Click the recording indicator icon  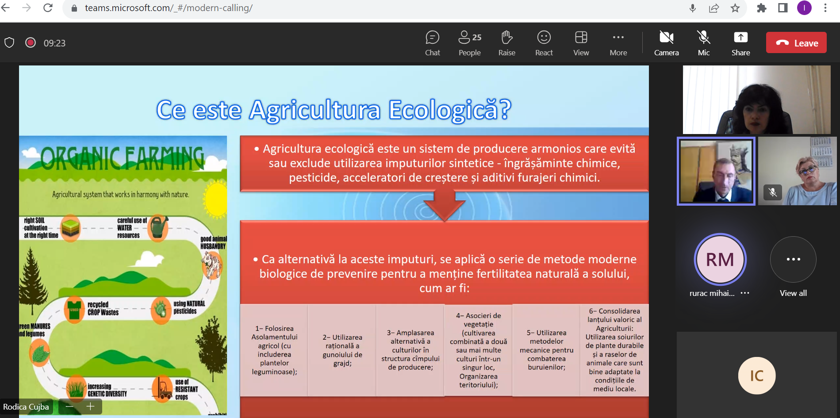coord(31,42)
